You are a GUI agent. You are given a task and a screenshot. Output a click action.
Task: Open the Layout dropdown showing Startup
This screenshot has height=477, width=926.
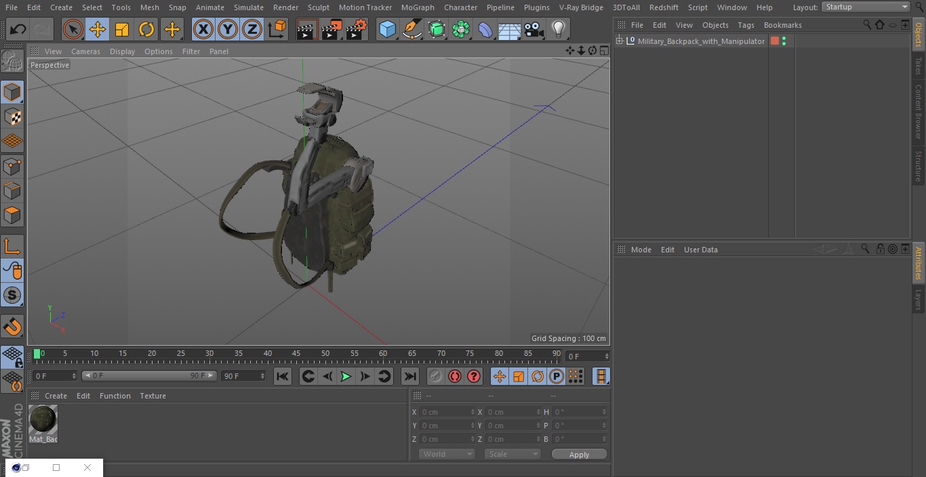866,7
